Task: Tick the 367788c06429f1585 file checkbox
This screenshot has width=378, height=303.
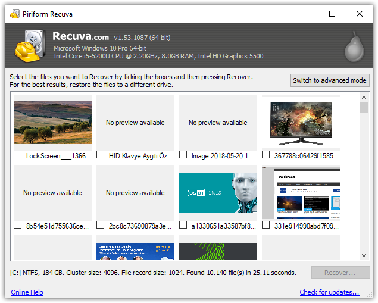Action: click(265, 155)
